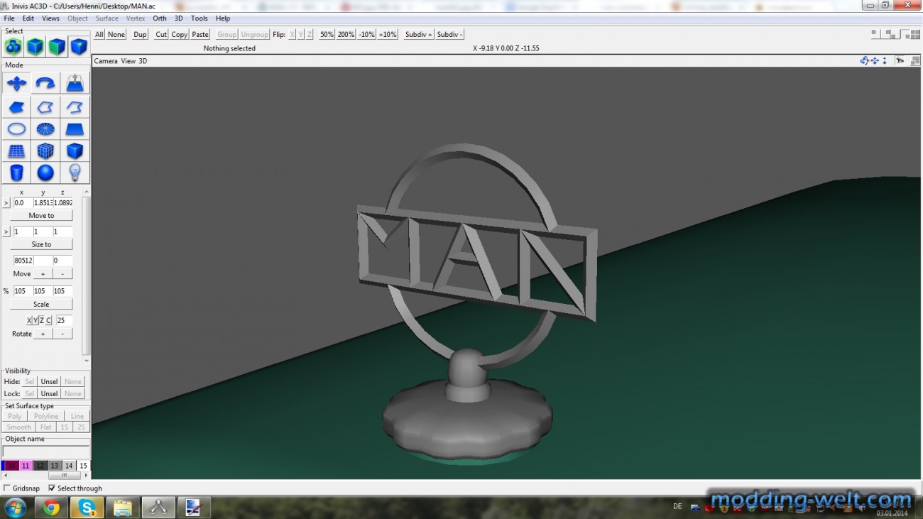
Task: Open the Orth menu
Action: pos(160,18)
